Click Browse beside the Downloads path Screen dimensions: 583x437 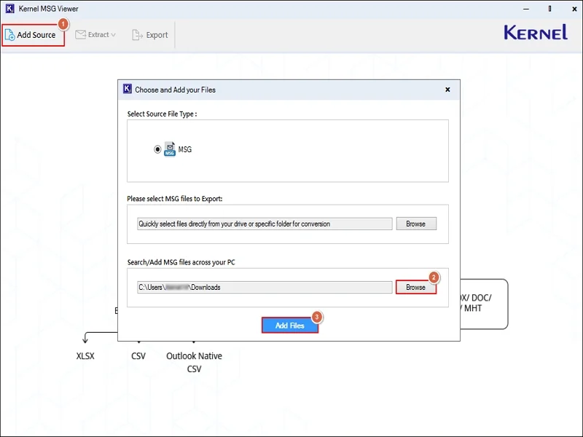pos(416,287)
